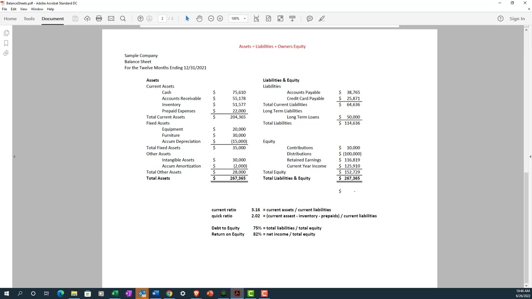Expand the right tools pane arrow
The width and height of the screenshot is (532, 299).
tap(530, 157)
